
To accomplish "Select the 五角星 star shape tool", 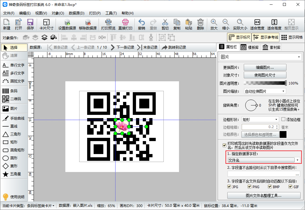I will pyautogui.click(x=14, y=174).
